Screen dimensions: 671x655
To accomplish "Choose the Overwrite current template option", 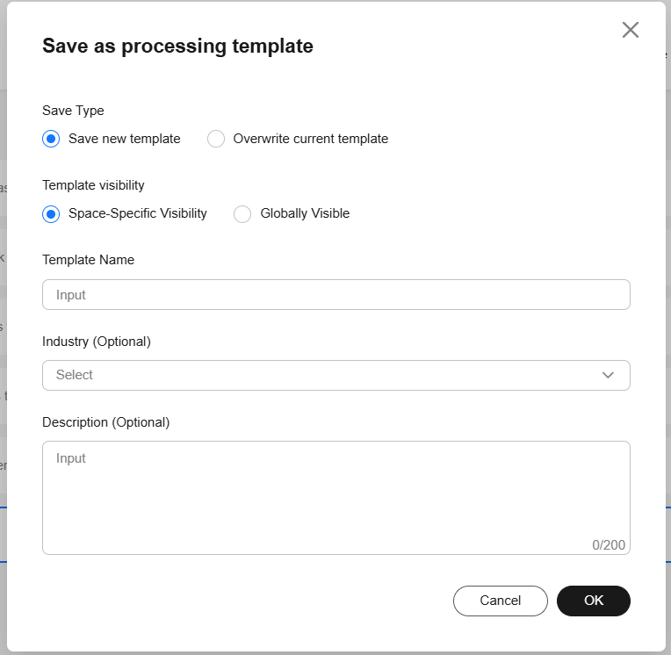I will (x=216, y=139).
